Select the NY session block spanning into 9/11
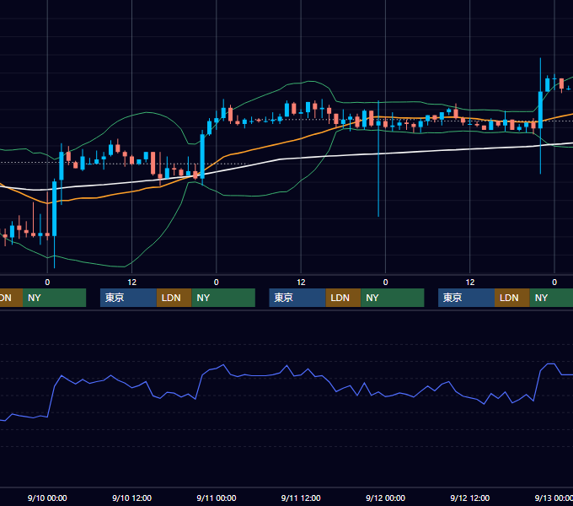The width and height of the screenshot is (573, 506). coord(223,298)
